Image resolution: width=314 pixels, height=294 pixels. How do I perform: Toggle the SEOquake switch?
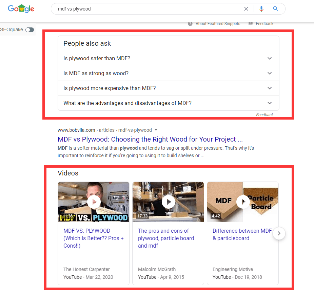(30, 30)
